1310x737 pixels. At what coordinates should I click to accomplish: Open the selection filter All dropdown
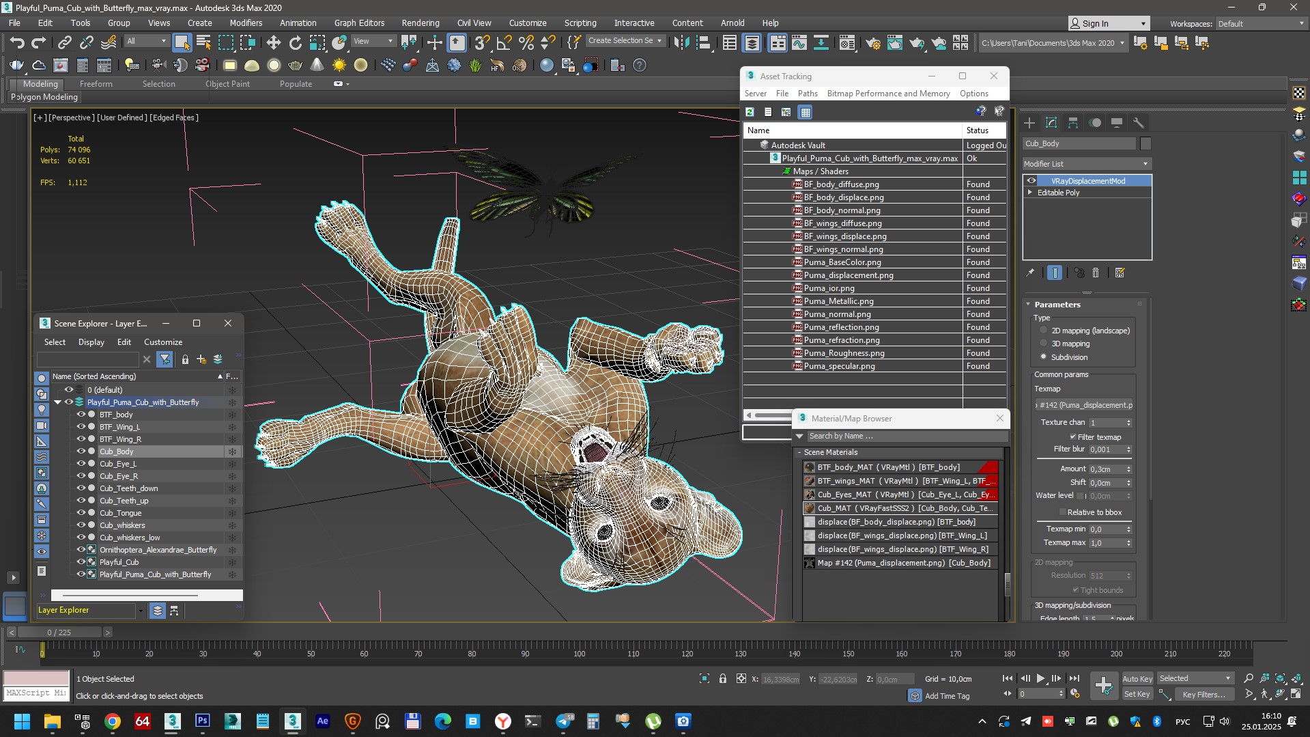point(147,41)
